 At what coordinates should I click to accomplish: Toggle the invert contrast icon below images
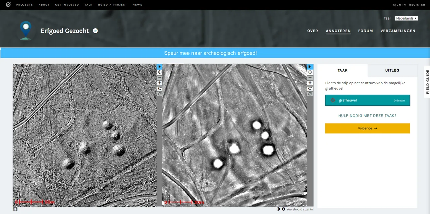pyautogui.click(x=278, y=209)
